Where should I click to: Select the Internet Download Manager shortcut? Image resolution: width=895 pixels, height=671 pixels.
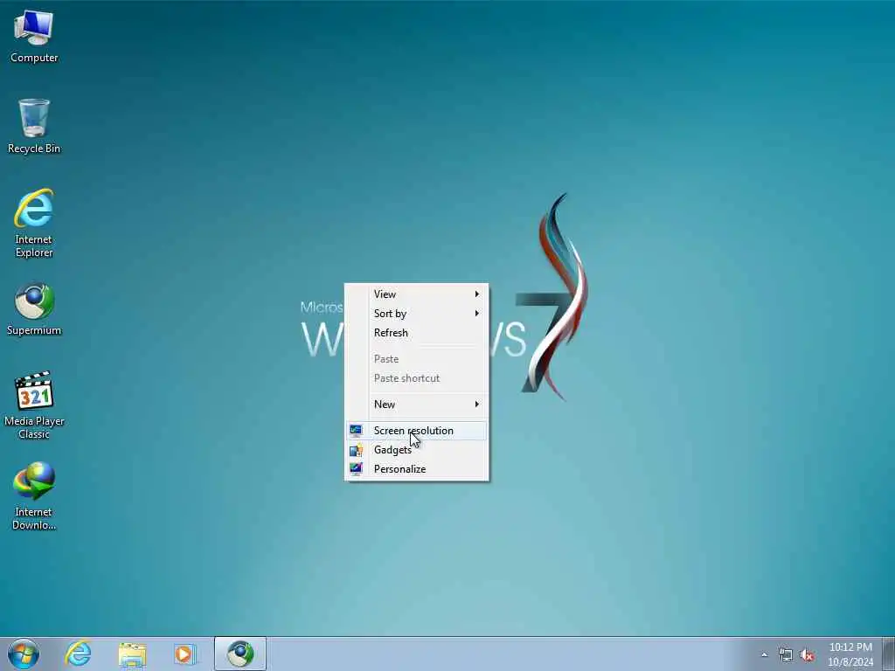[34, 496]
